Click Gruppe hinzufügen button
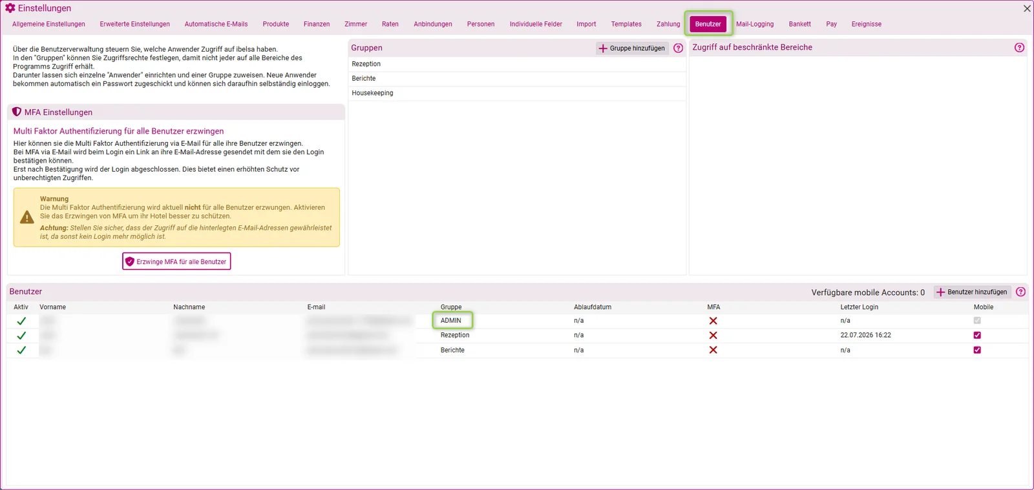 click(x=632, y=48)
